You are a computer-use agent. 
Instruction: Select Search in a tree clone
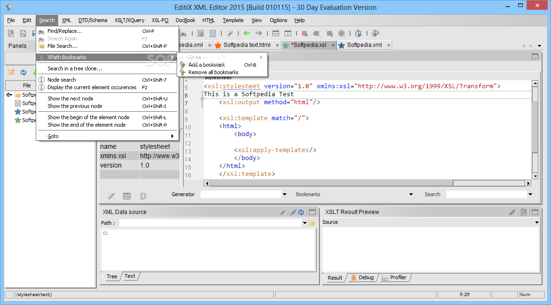click(x=108, y=69)
